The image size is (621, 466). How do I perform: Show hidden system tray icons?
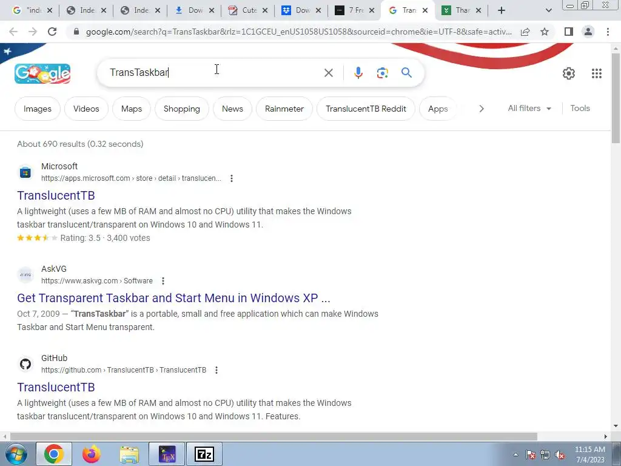(515, 454)
